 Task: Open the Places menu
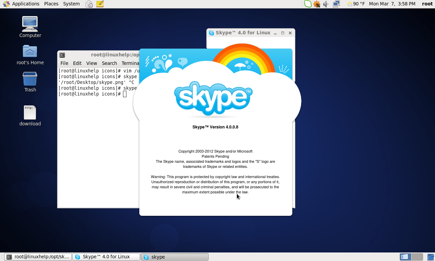point(51,4)
